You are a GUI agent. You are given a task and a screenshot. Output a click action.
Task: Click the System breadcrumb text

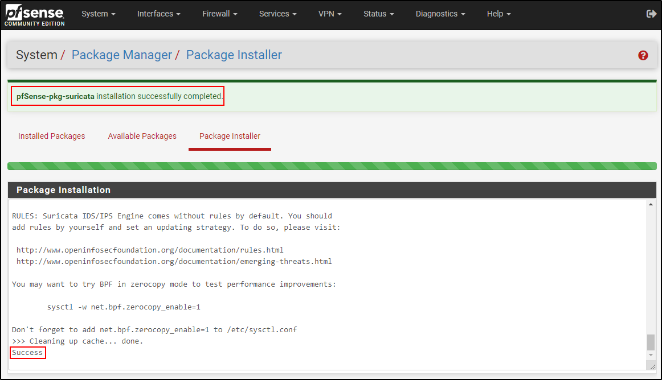click(x=36, y=55)
